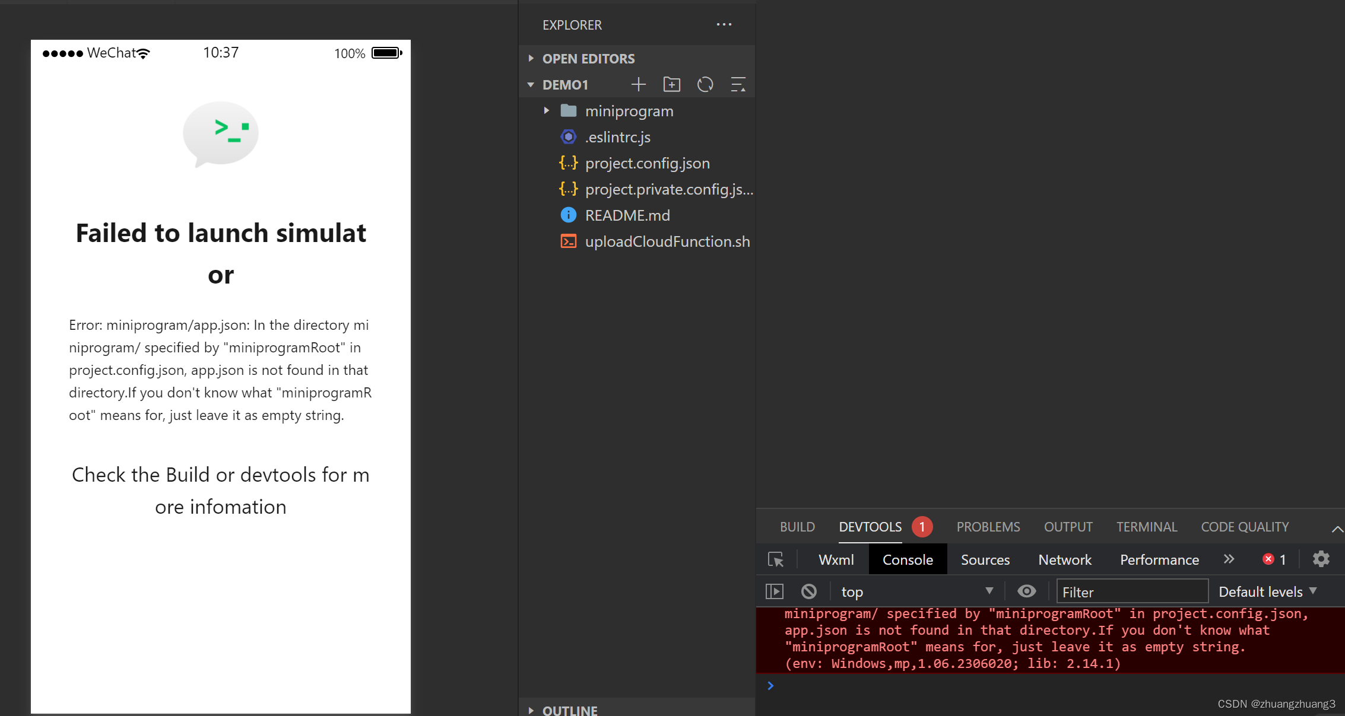This screenshot has height=716, width=1345.
Task: Click the simulator battery icon
Action: (387, 53)
